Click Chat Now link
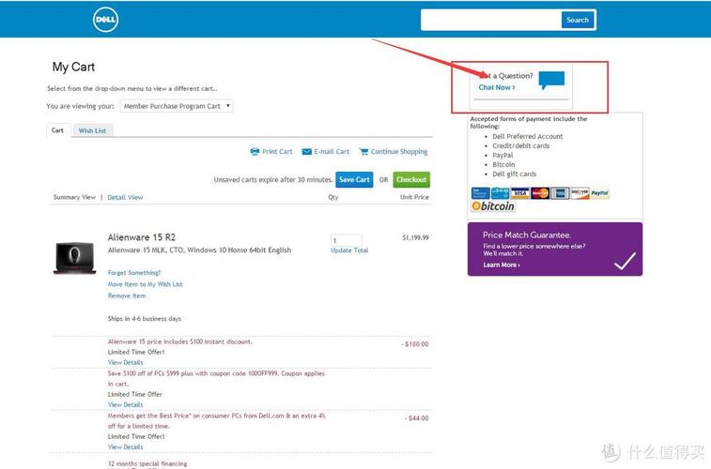711x469 pixels. click(497, 87)
